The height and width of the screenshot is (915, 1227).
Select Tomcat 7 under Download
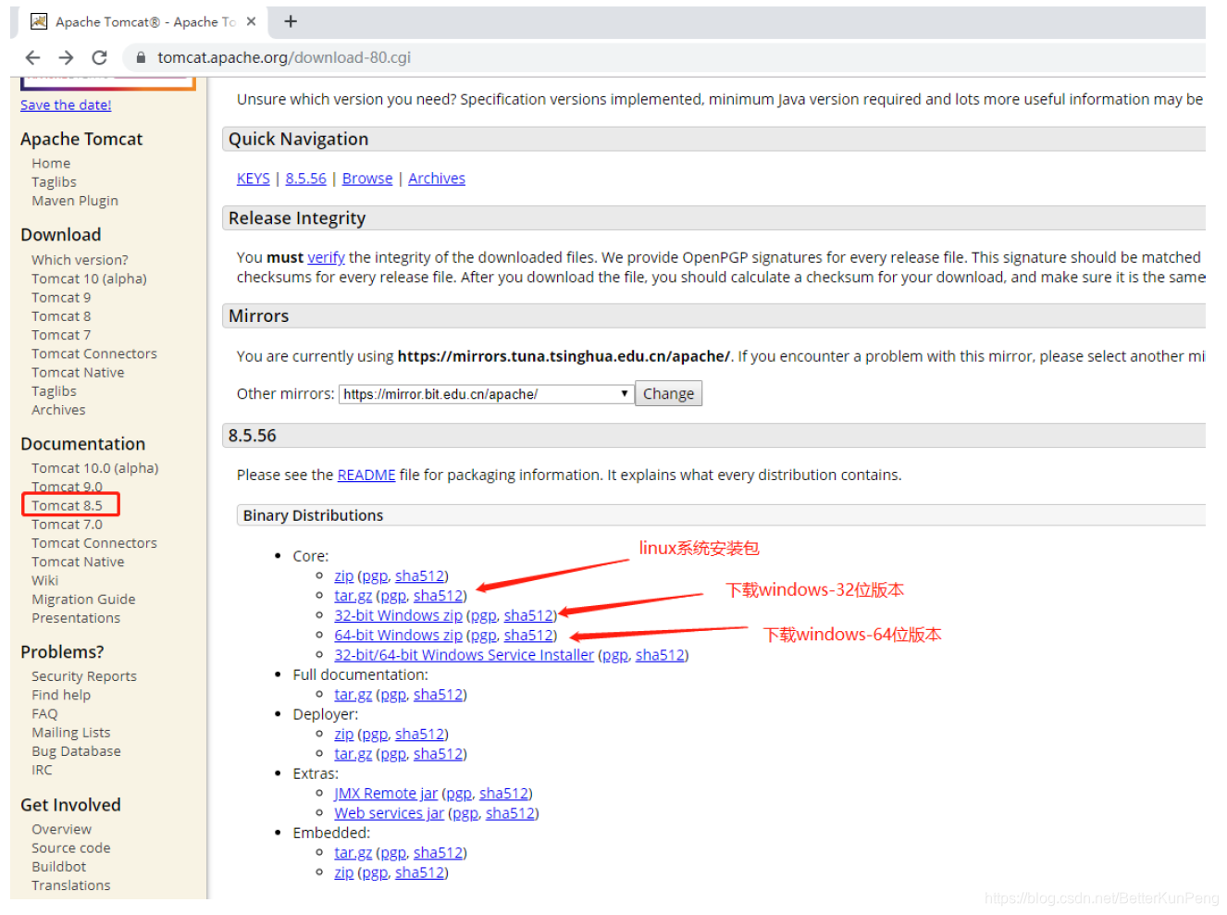pyautogui.click(x=61, y=335)
